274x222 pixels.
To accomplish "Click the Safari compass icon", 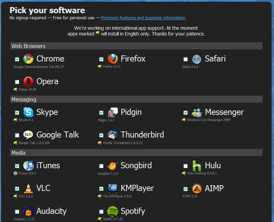I will pos(197,59).
